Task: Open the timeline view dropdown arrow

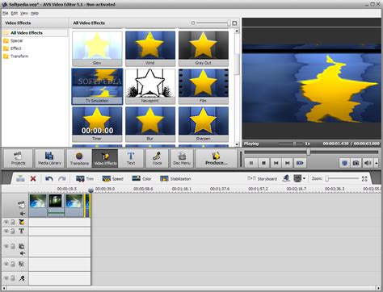Action: coord(305,178)
